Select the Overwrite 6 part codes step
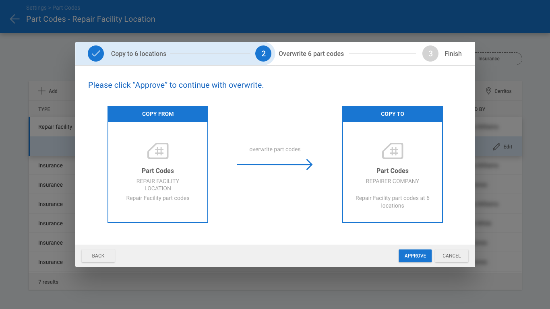550x309 pixels. 311,54
